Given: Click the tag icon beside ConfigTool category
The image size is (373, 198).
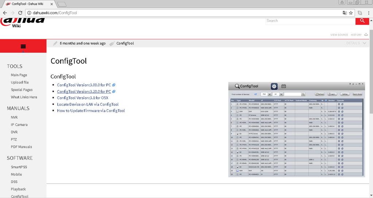Looking at the screenshot, I should [112, 43].
